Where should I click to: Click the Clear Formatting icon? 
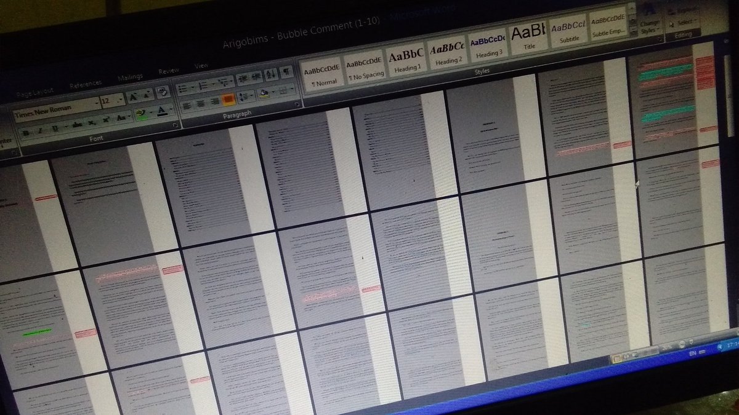click(x=163, y=92)
